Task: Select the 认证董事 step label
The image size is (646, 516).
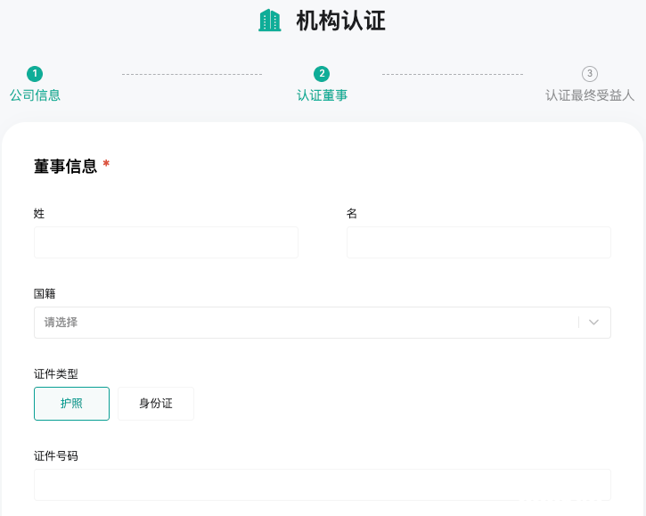Action: click(322, 94)
